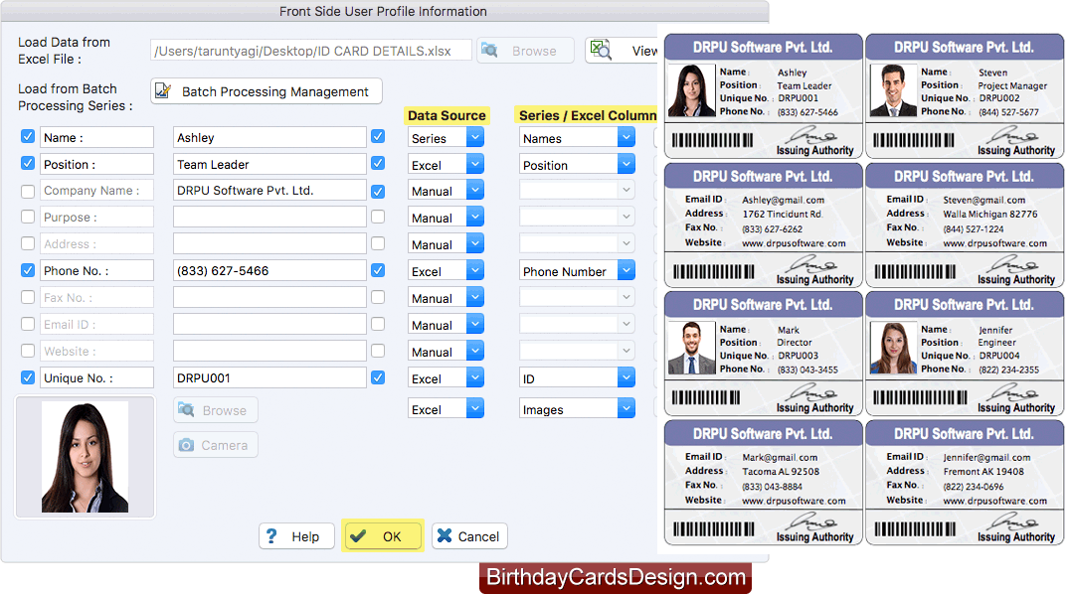Open the Names series column dropdown
The width and height of the screenshot is (1073, 594).
(x=577, y=138)
